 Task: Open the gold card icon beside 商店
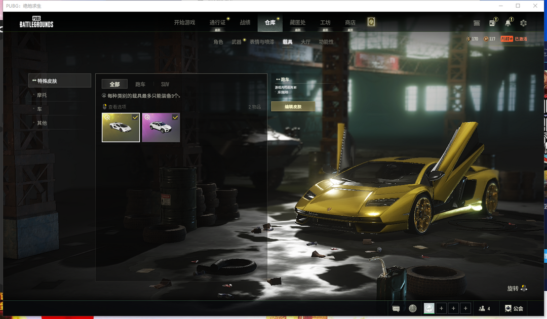371,22
